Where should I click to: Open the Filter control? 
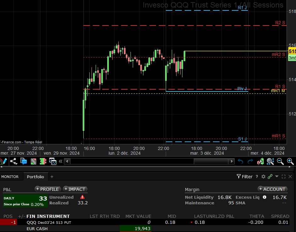245,177
